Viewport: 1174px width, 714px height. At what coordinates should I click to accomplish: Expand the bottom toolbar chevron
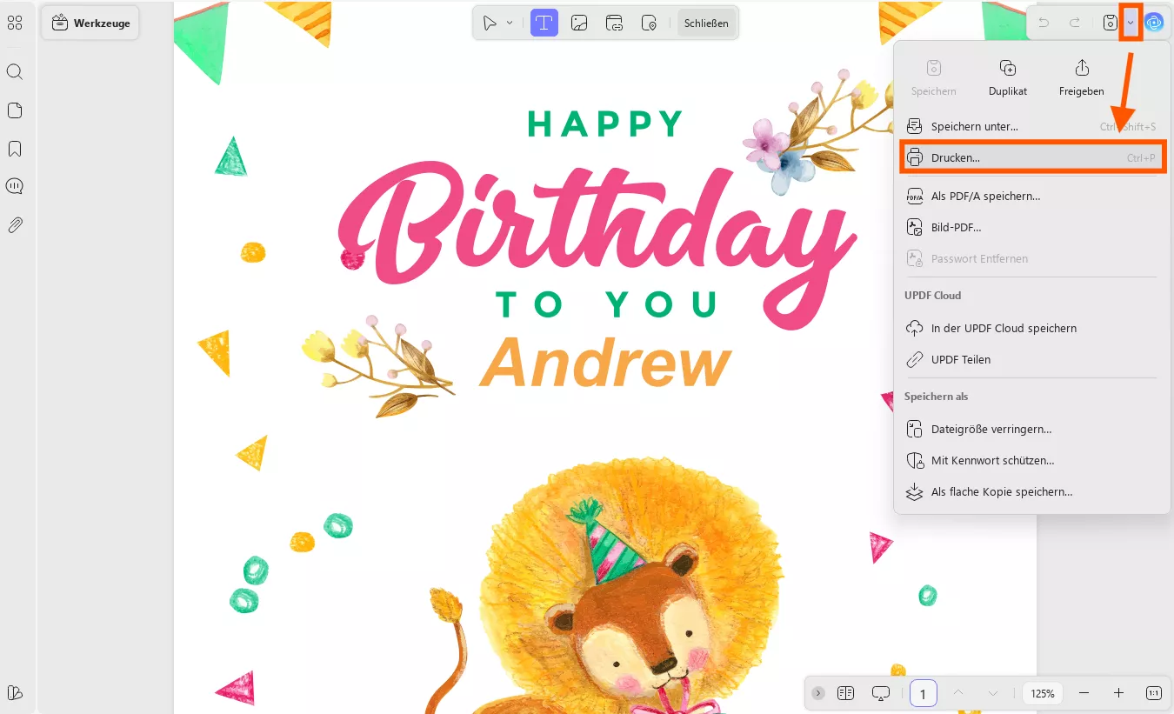(x=818, y=693)
